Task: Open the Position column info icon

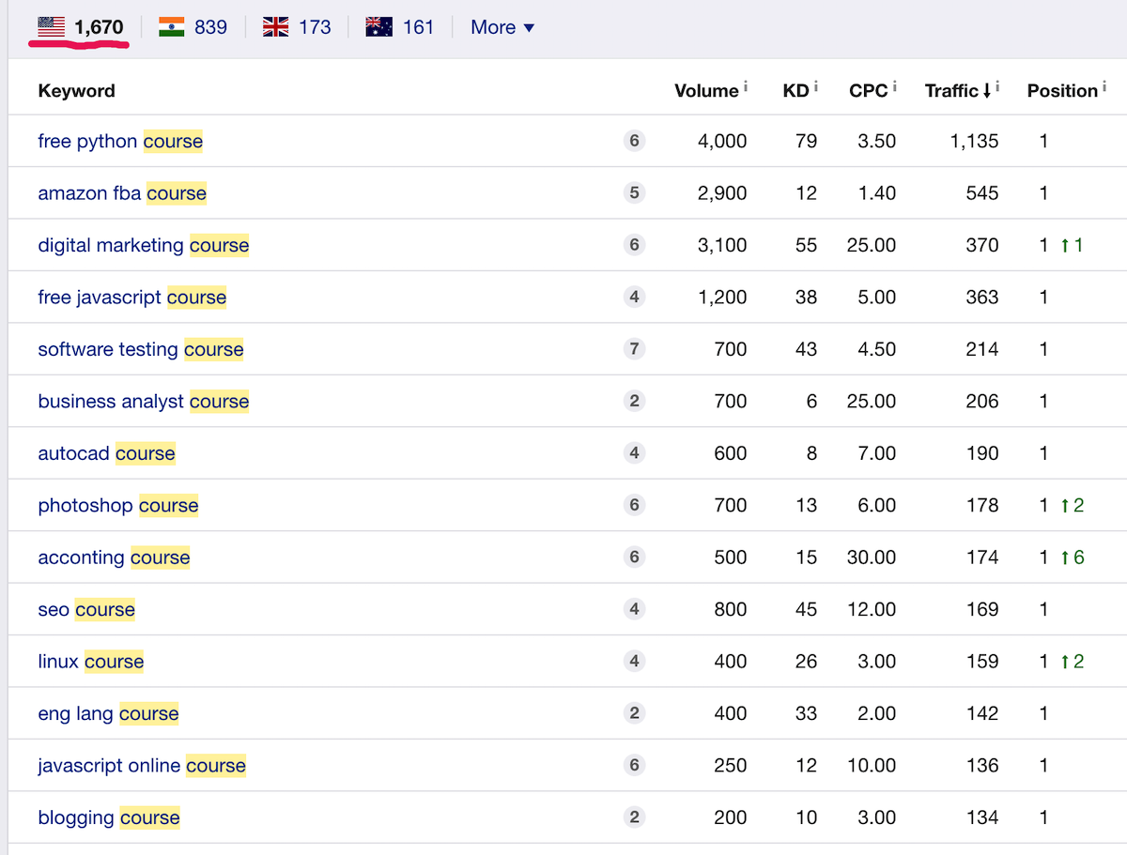Action: [1104, 86]
